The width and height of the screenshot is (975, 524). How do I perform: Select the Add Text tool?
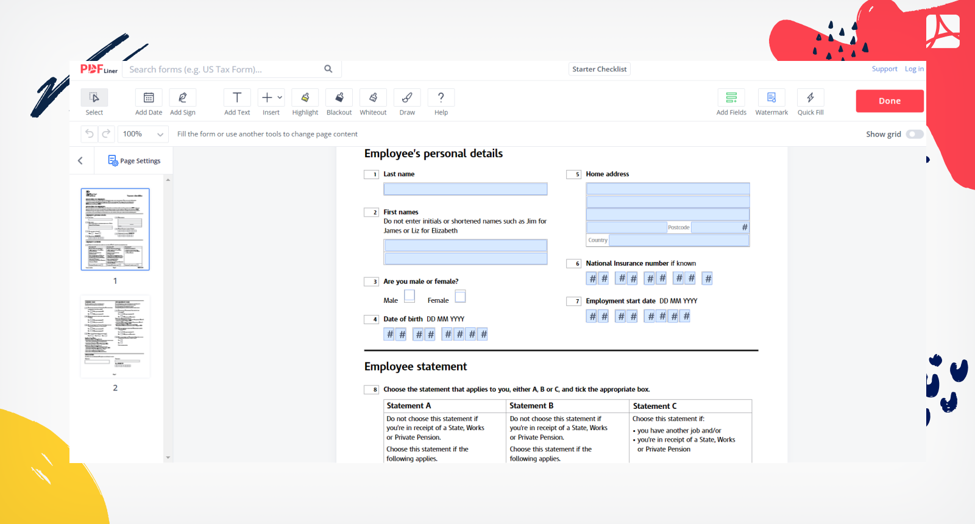point(237,98)
